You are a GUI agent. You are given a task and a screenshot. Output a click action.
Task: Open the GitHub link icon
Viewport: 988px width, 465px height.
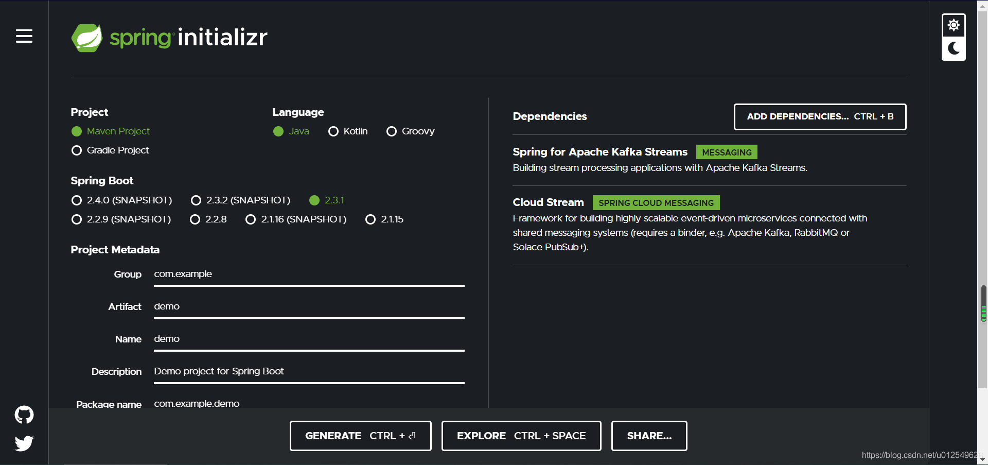point(24,415)
